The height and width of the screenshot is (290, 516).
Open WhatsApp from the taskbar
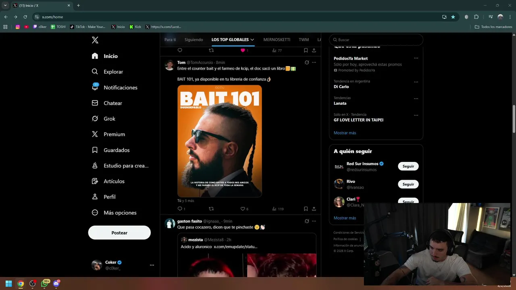44,284
